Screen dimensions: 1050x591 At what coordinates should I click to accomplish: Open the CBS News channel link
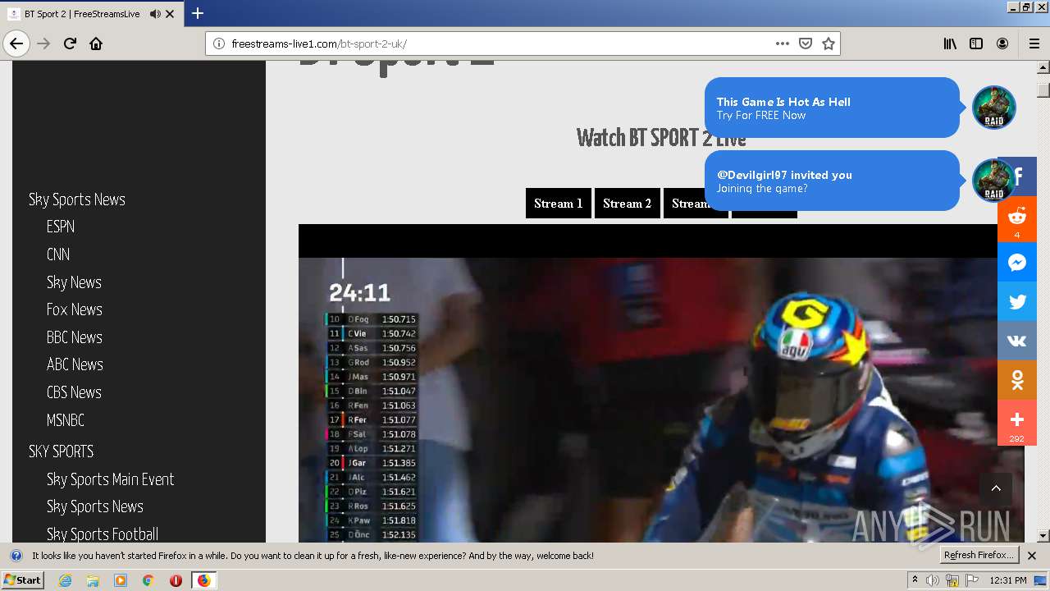coord(74,392)
